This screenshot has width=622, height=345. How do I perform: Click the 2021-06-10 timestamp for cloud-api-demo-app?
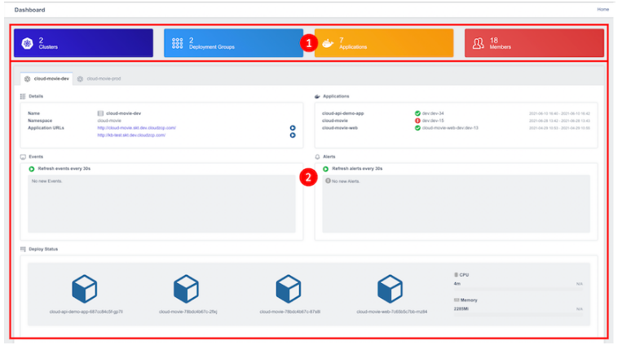tap(559, 114)
